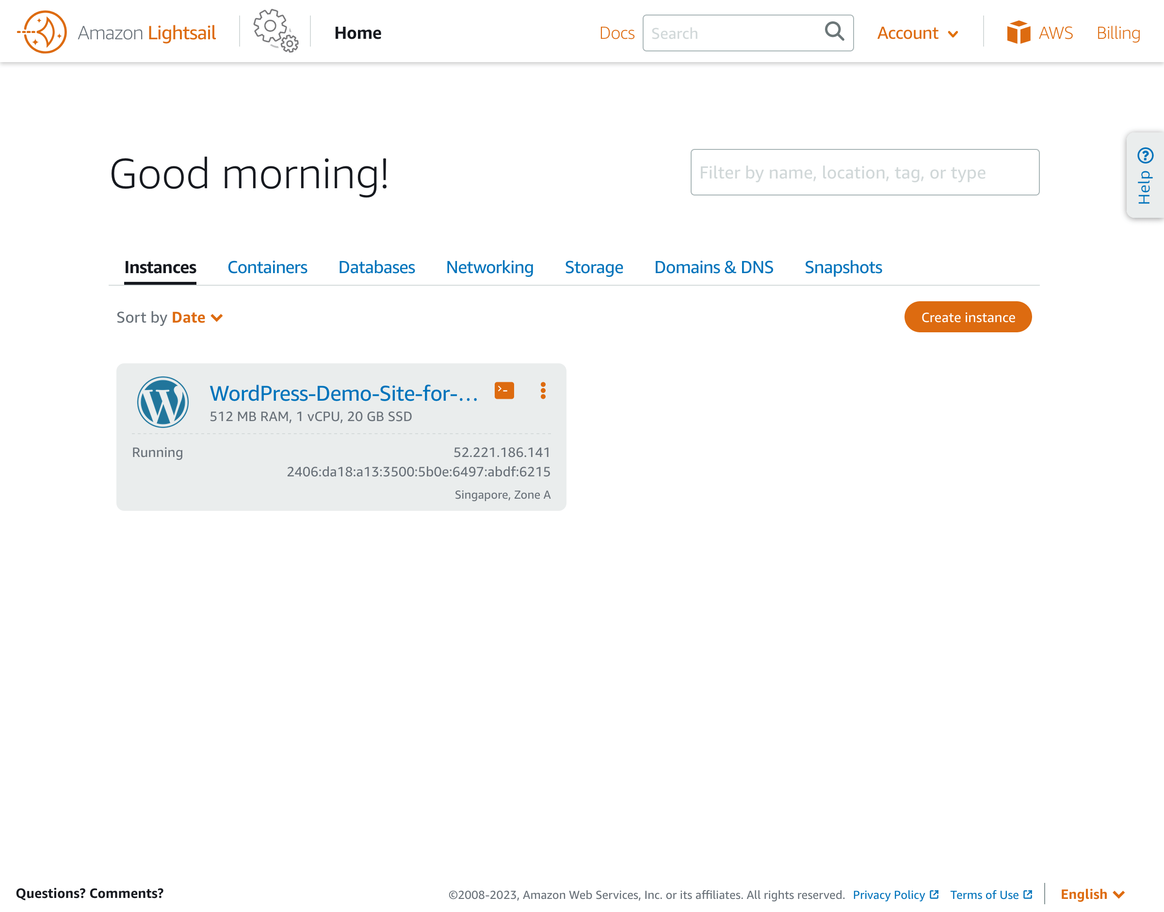Open the Docs link
The image size is (1164, 912).
(617, 33)
